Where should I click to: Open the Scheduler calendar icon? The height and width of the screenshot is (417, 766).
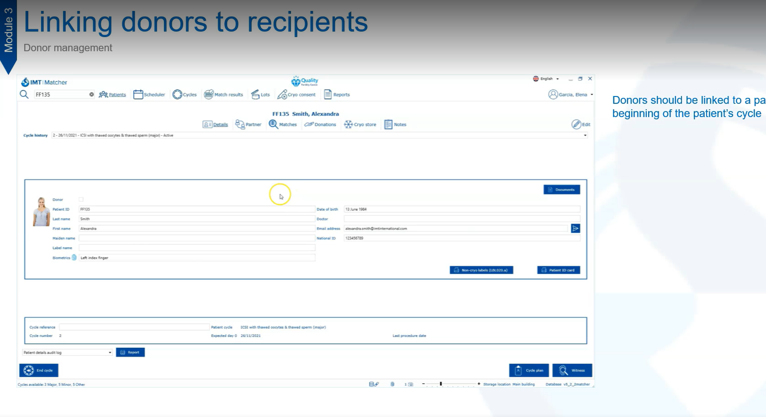138,95
